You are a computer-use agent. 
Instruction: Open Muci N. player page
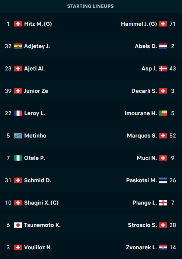(147, 158)
